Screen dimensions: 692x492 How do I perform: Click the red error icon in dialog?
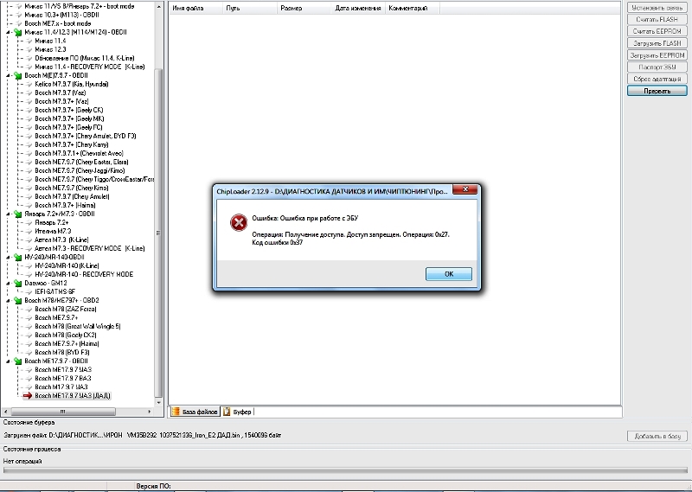tap(237, 223)
